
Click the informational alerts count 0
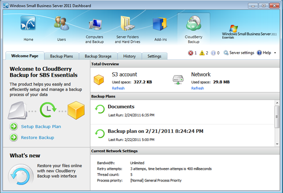coord(218,53)
